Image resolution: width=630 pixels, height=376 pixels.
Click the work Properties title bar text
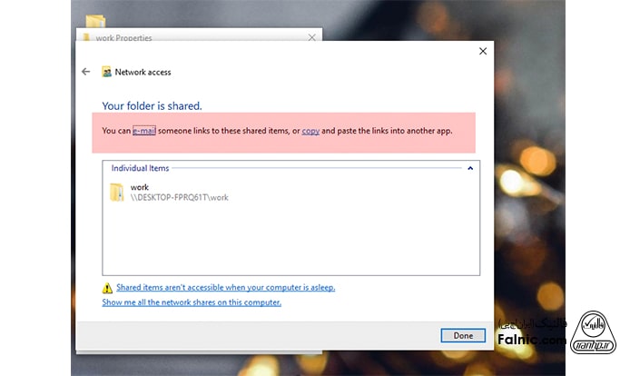123,38
